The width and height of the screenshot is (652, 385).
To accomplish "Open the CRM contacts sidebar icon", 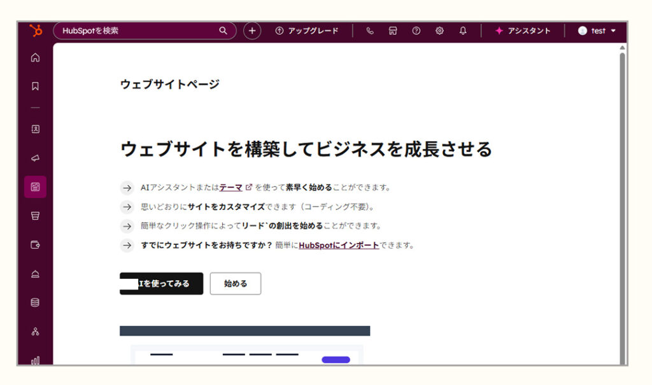I will click(x=36, y=129).
